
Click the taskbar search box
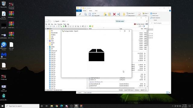(x=22, y=106)
